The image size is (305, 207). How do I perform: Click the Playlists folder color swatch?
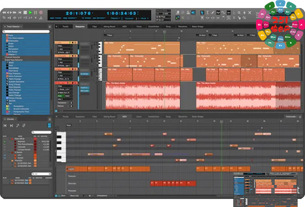pyautogui.click(x=35, y=160)
